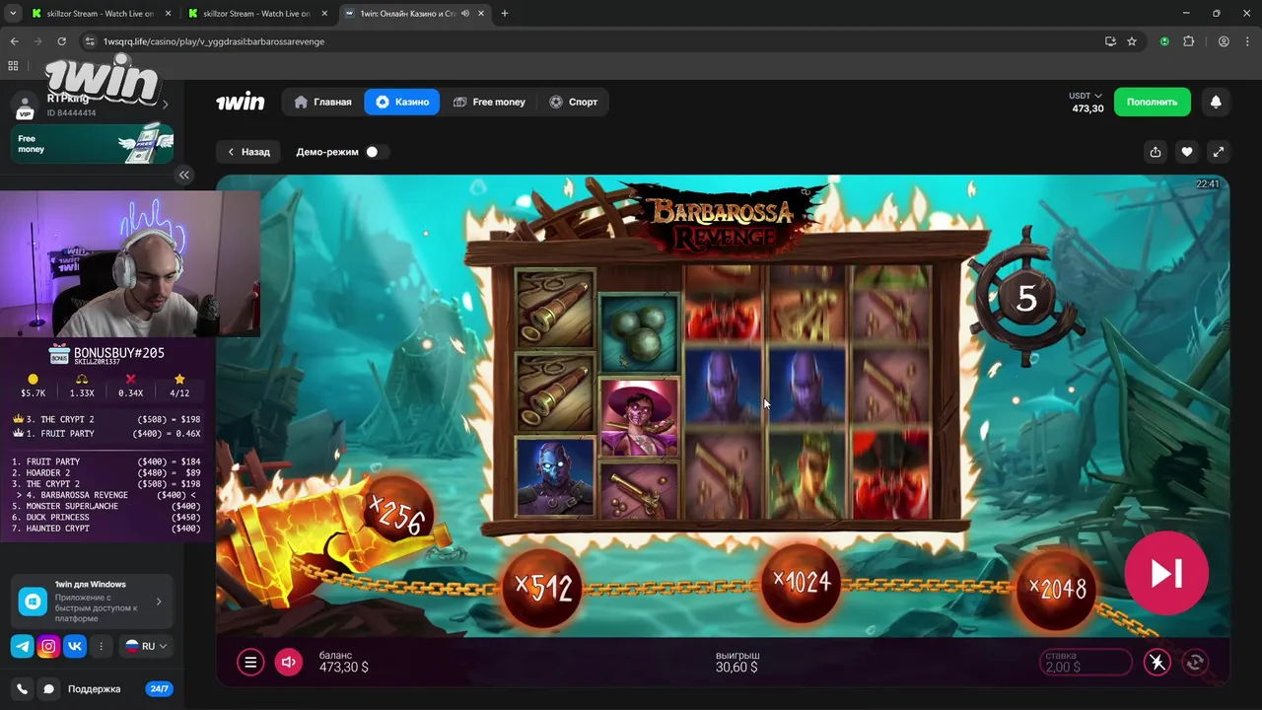Image resolution: width=1262 pixels, height=710 pixels.
Task: Click the DUCK PRINCESS list row
Action: [106, 518]
